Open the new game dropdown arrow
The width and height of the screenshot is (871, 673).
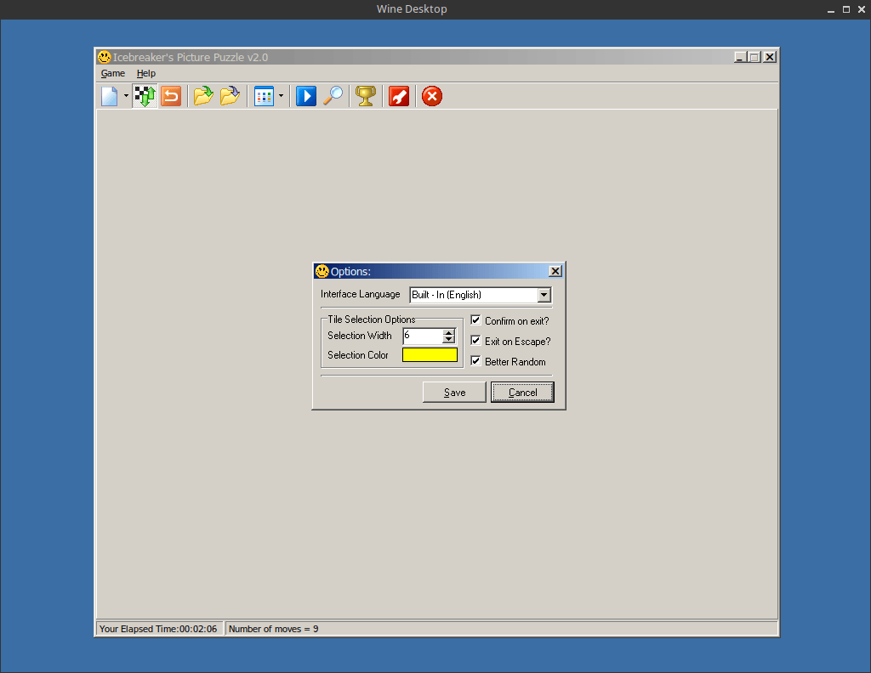(x=126, y=96)
